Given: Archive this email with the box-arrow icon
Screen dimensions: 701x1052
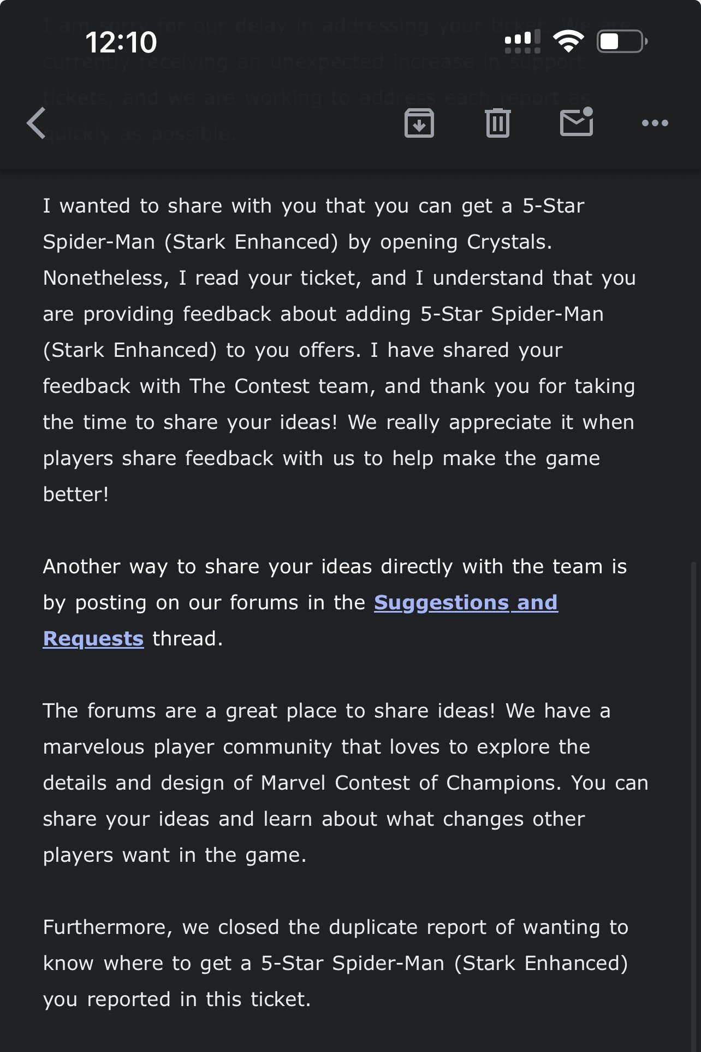Looking at the screenshot, I should (x=419, y=123).
